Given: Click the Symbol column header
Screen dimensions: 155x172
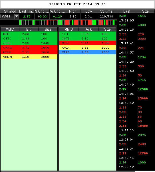Looking at the screenshot, I should (10, 11).
